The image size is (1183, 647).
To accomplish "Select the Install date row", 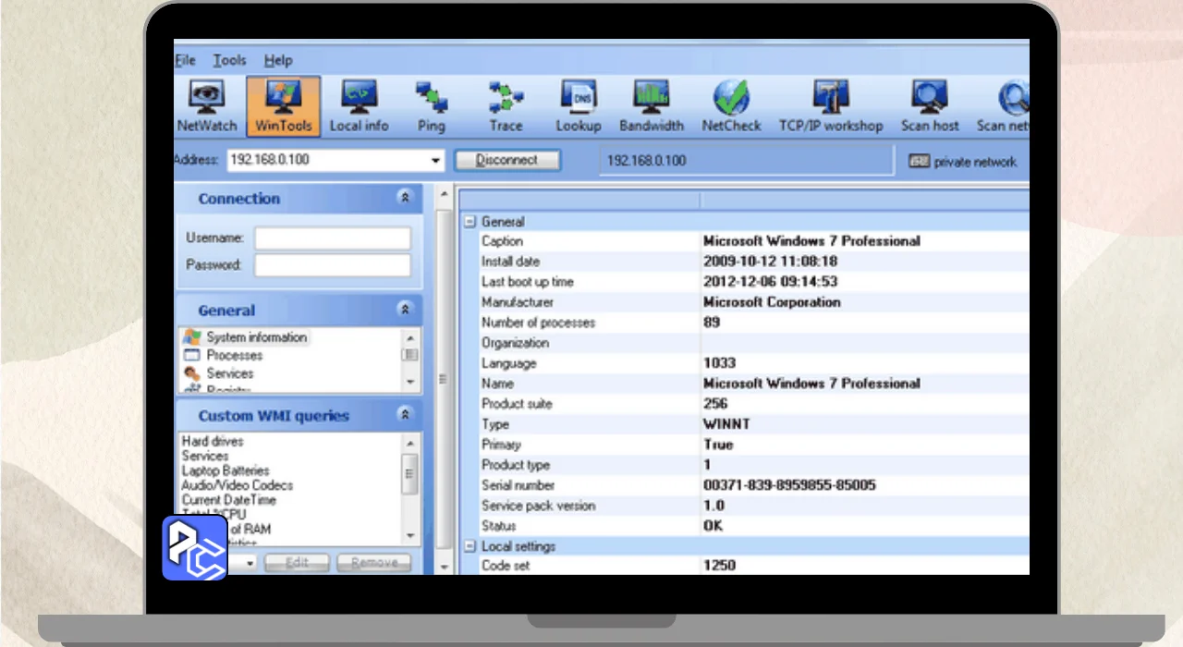I will click(x=745, y=262).
